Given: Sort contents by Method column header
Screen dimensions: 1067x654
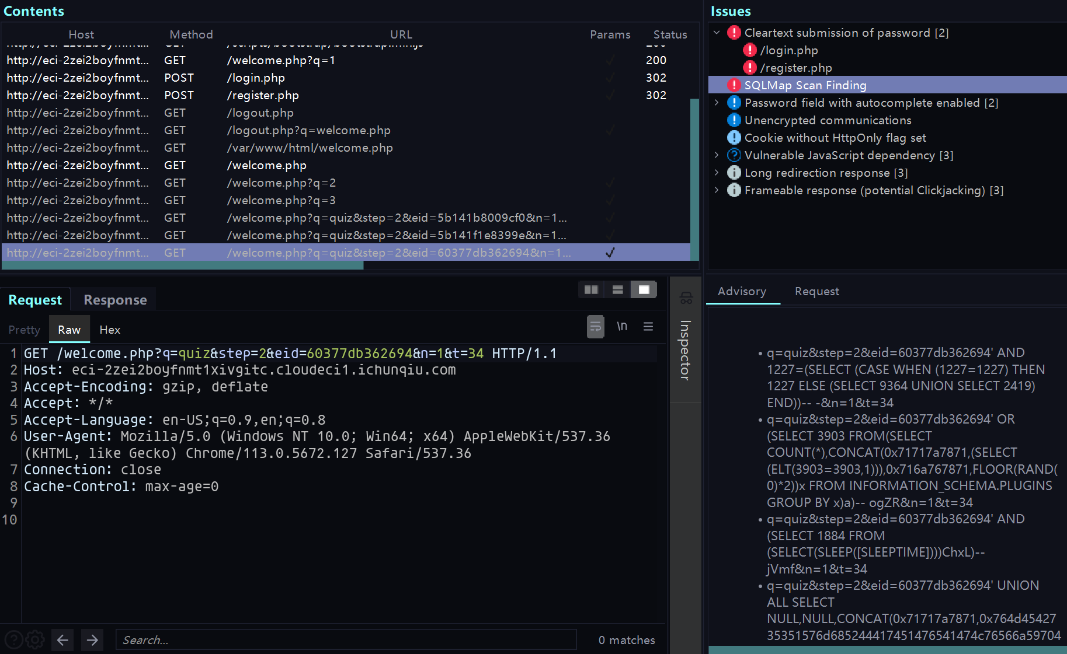Looking at the screenshot, I should tap(191, 34).
